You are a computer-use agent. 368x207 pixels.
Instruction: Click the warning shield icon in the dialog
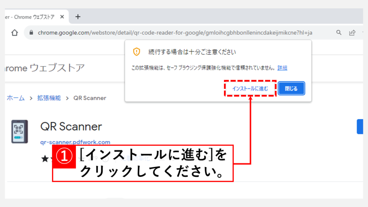(x=137, y=52)
